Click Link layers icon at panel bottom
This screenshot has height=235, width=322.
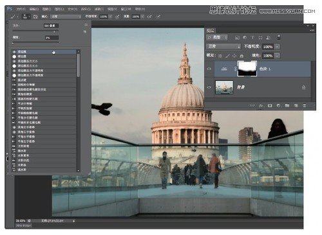(x=252, y=105)
